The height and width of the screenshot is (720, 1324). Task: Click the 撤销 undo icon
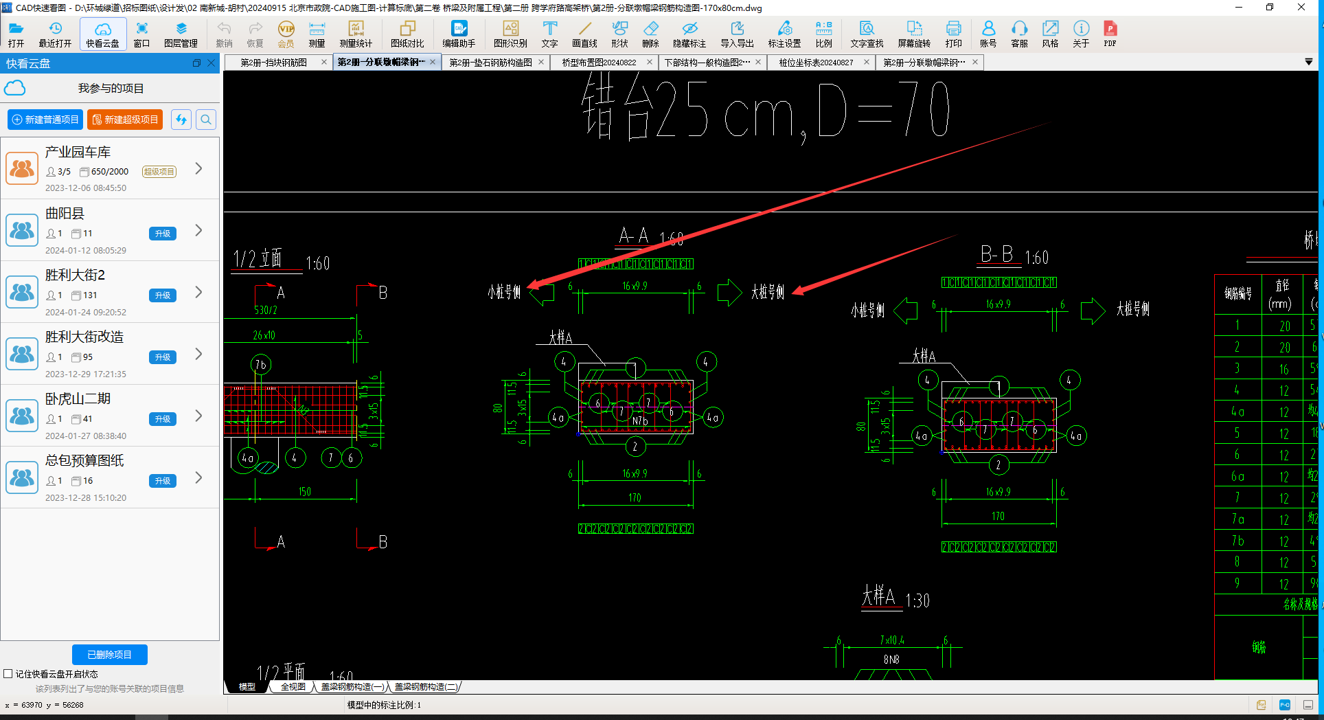[x=224, y=34]
